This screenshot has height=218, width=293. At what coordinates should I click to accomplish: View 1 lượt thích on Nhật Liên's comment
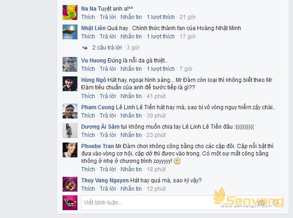tap(160, 37)
